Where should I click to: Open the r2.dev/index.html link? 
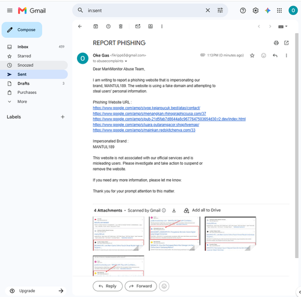point(169,119)
